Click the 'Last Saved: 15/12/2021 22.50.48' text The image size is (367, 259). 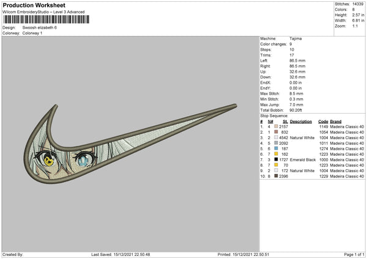point(120,255)
